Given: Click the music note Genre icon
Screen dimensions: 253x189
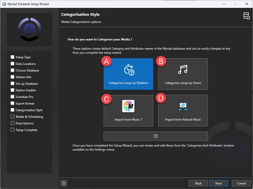Looking at the screenshot, I should click(183, 69).
